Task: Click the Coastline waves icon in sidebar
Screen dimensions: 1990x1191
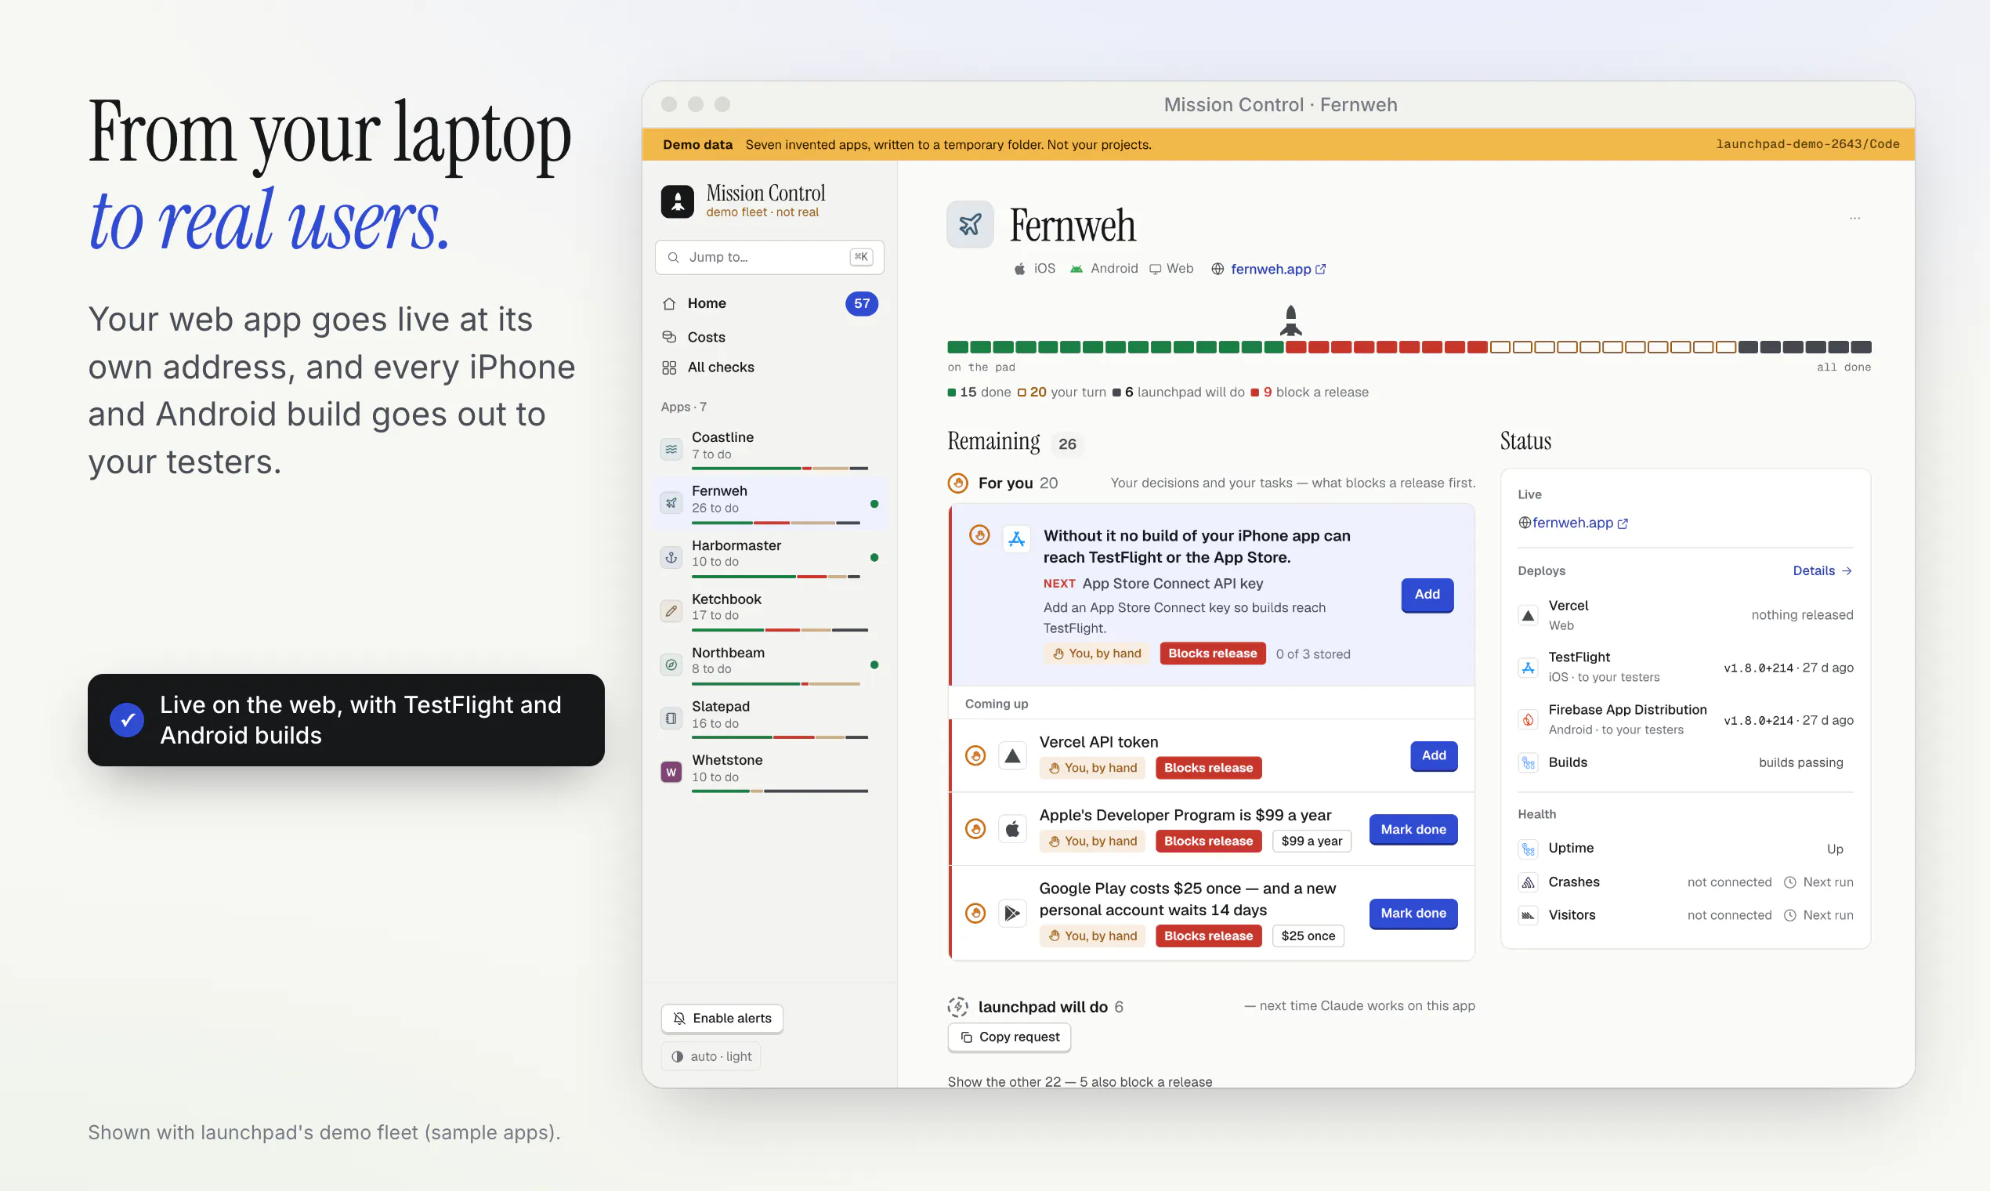Action: coord(671,449)
